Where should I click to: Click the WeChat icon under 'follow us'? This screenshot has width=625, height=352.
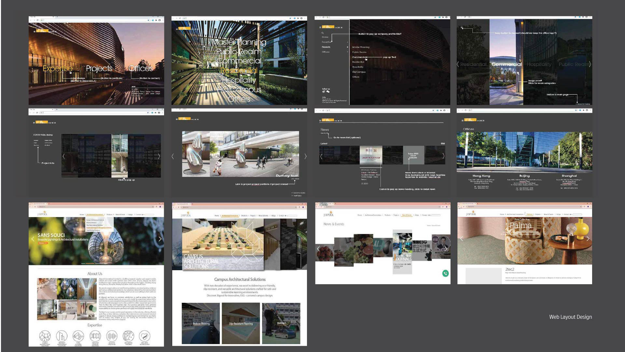pos(328,92)
